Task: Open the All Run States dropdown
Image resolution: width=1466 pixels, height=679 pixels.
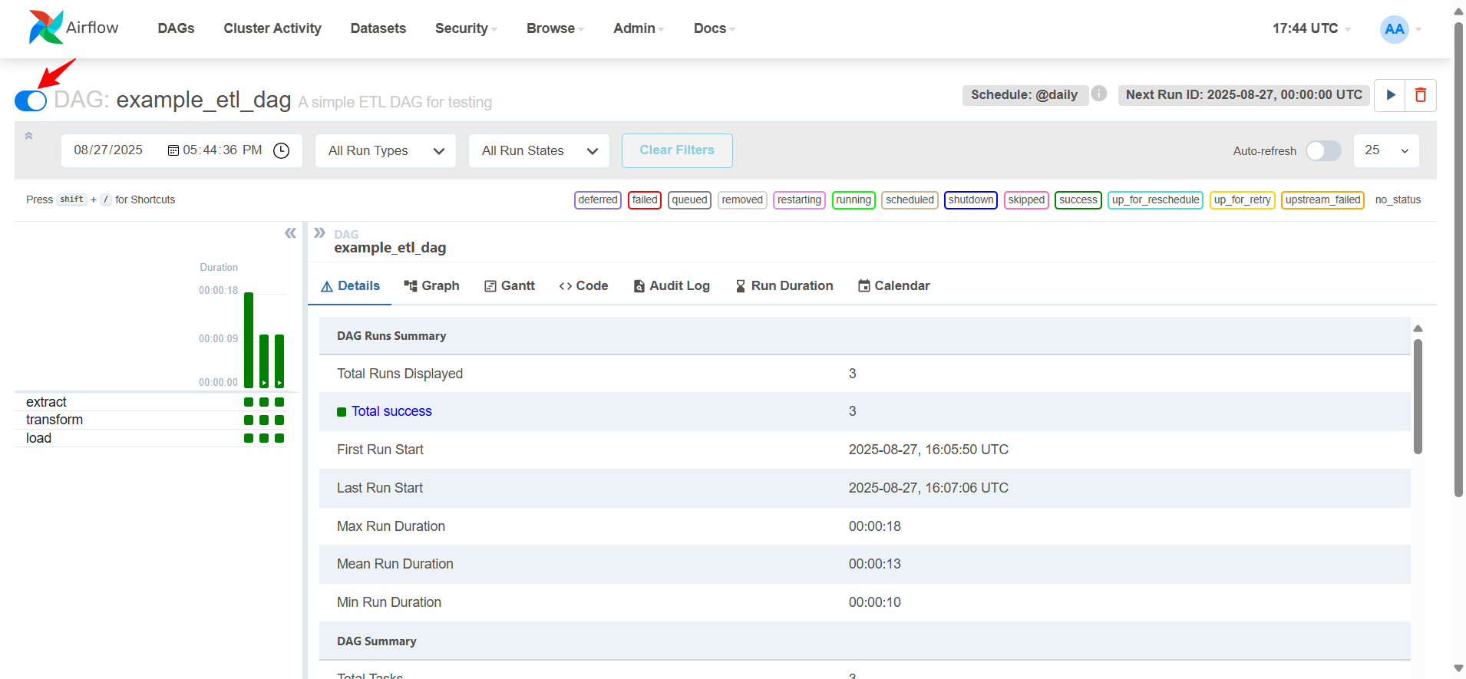Action: (540, 150)
